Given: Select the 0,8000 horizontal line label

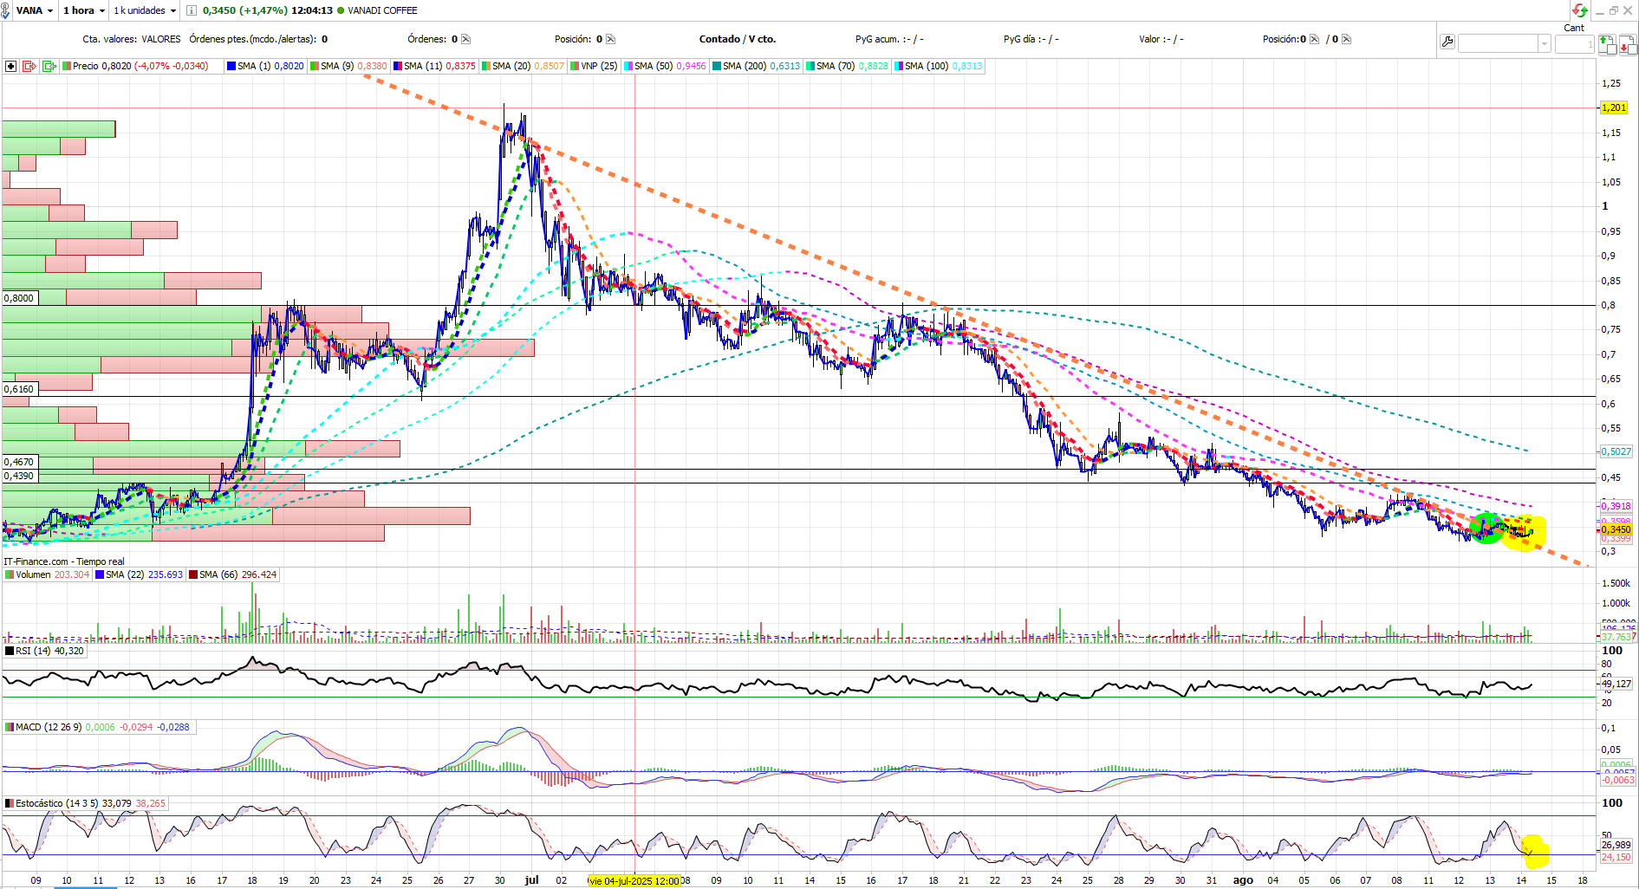Looking at the screenshot, I should [19, 298].
